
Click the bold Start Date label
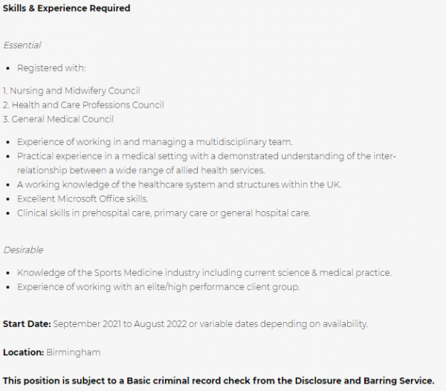coord(27,324)
